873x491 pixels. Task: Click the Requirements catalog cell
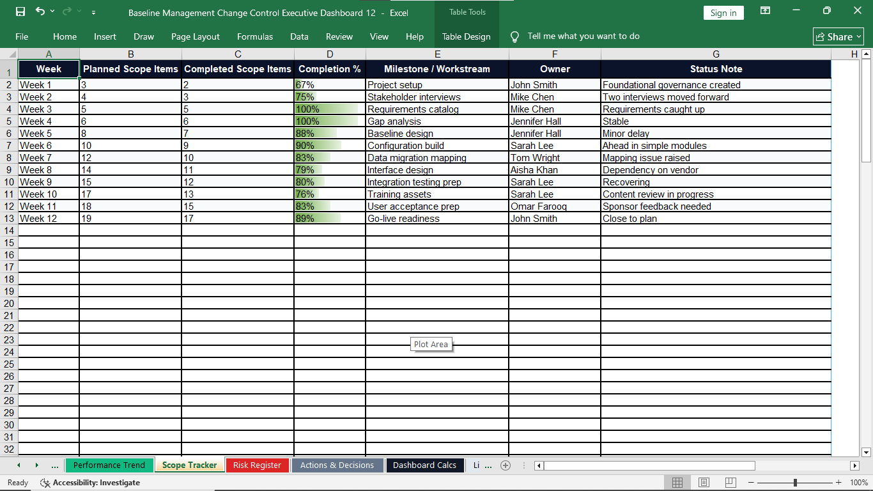pos(437,109)
